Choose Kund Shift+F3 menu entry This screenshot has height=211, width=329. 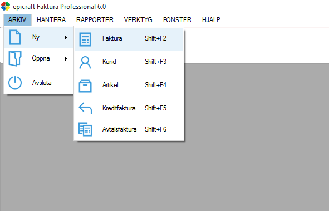point(129,62)
